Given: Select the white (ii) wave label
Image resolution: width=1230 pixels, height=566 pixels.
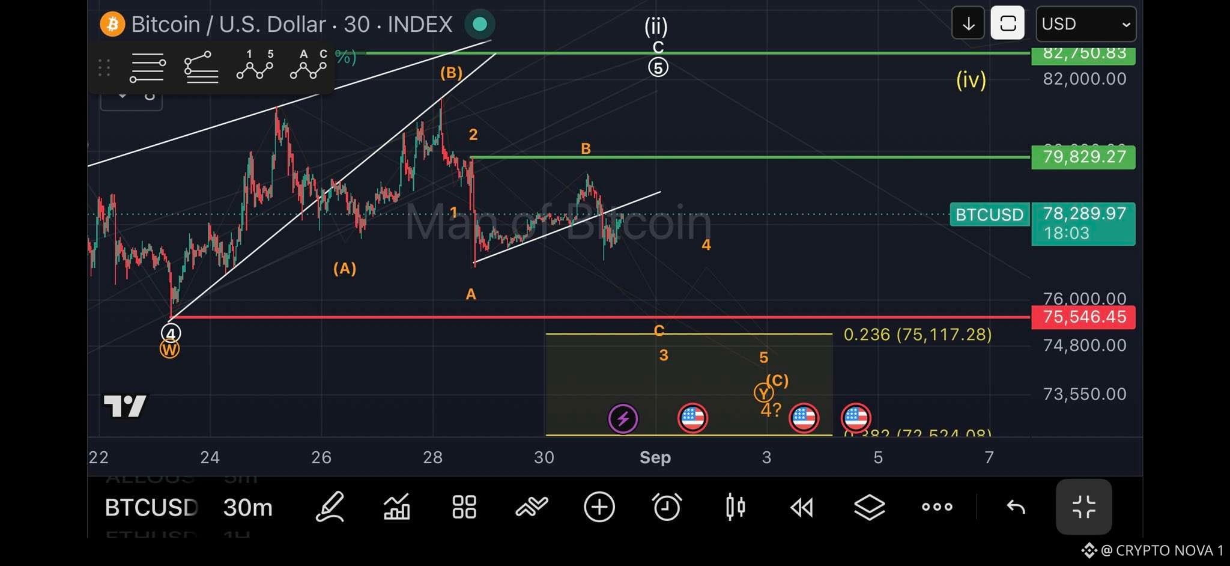Looking at the screenshot, I should tap(656, 26).
